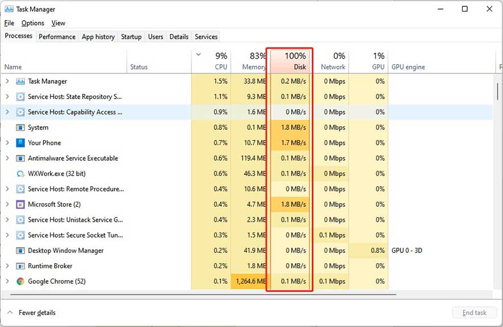
Task: Expand Antimalware Service Executable row
Action: click(x=7, y=158)
